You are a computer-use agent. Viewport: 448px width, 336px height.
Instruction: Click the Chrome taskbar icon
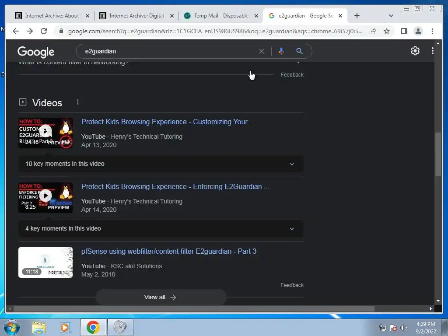click(93, 327)
